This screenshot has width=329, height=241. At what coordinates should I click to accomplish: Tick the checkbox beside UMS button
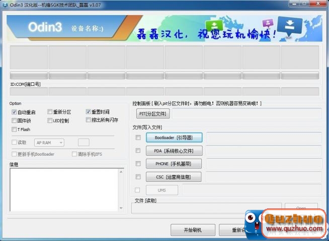click(137, 190)
